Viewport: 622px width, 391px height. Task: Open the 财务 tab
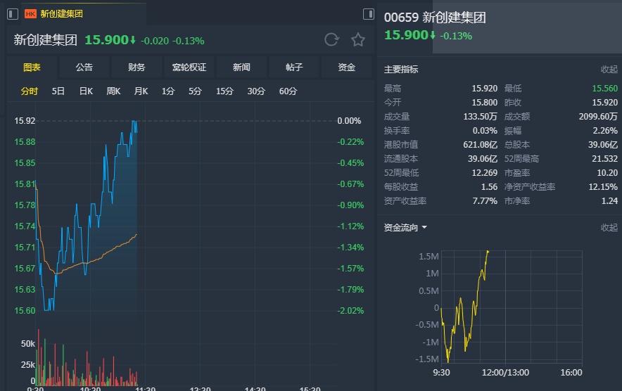click(137, 68)
